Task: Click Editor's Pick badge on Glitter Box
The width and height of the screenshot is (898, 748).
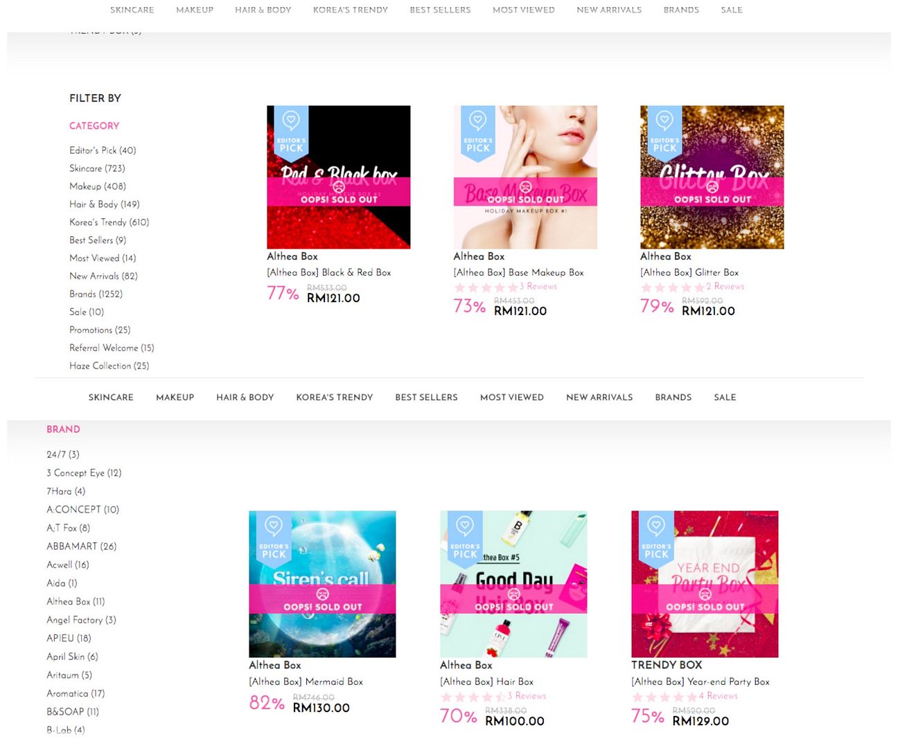Action: pos(664,134)
